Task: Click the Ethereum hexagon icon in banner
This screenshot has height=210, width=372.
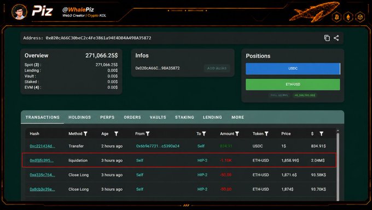Action: click(348, 17)
